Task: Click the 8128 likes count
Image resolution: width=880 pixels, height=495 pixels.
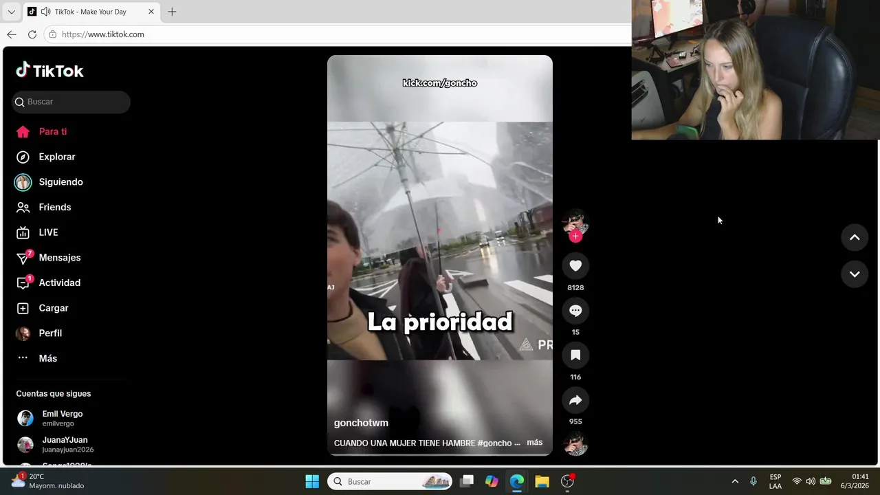Action: 575,287
